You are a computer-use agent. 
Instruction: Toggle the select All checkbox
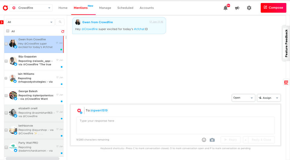[x=8, y=31]
